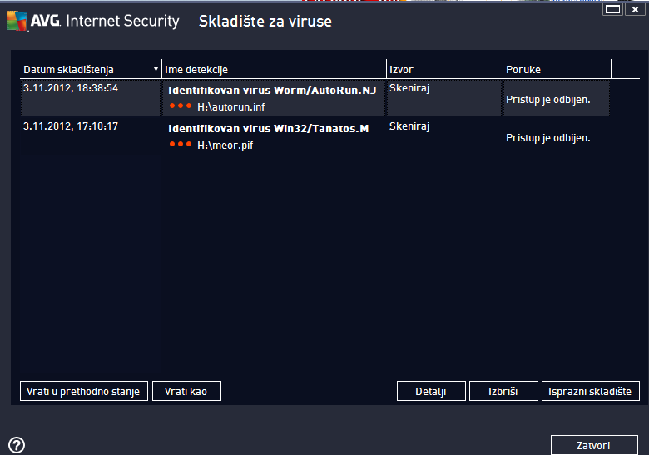Select the Worm/AutoRun.NJ detection row
The width and height of the screenshot is (649, 455).
(x=272, y=90)
